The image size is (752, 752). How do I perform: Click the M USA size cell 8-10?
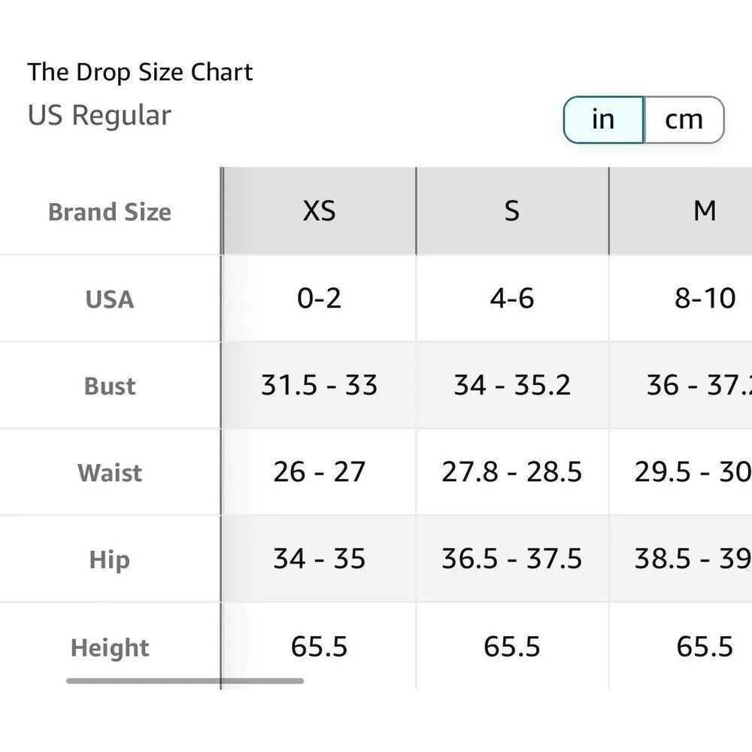[x=705, y=299]
